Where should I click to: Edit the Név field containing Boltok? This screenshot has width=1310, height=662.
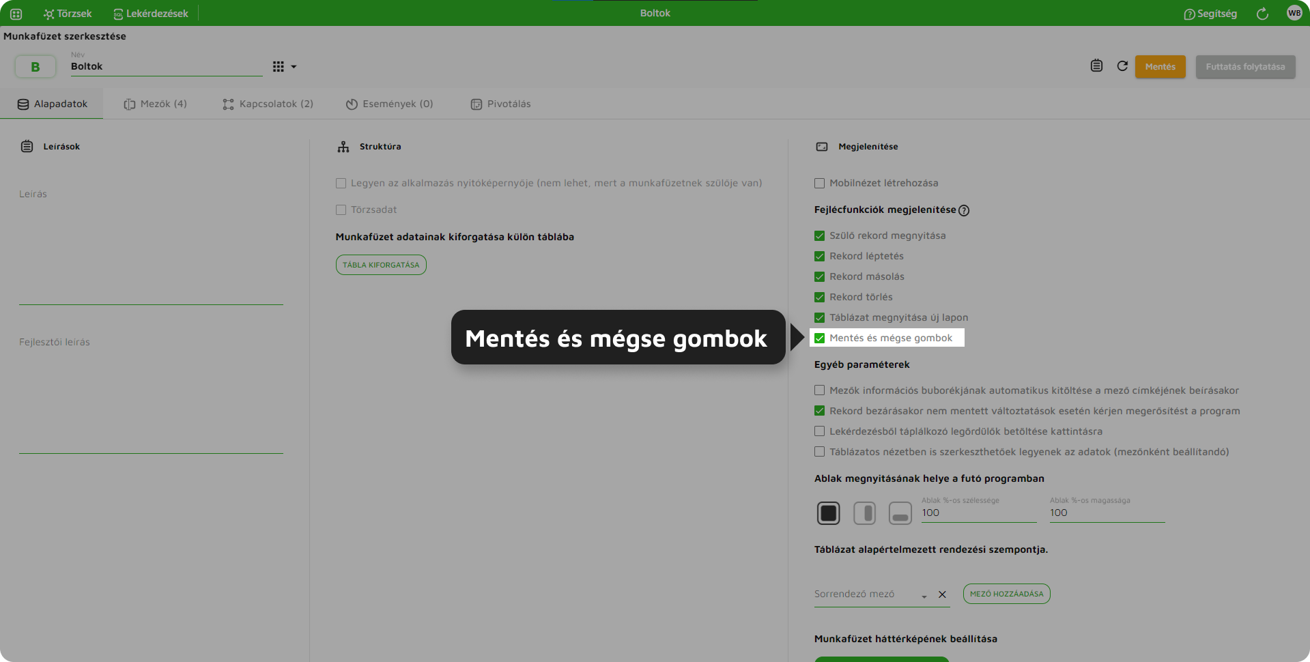[167, 66]
